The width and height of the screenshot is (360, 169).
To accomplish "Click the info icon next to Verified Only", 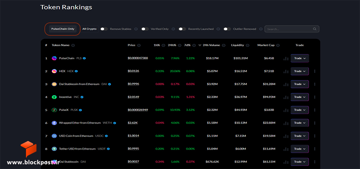I will tap(173, 29).
